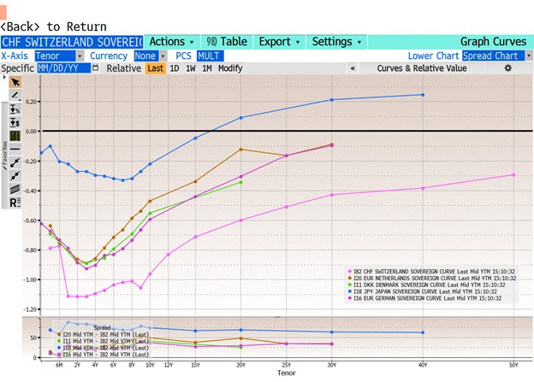This screenshot has height=382, width=534.
Task: Click the CHF Switzerland Sovereign title field
Action: pyautogui.click(x=72, y=42)
